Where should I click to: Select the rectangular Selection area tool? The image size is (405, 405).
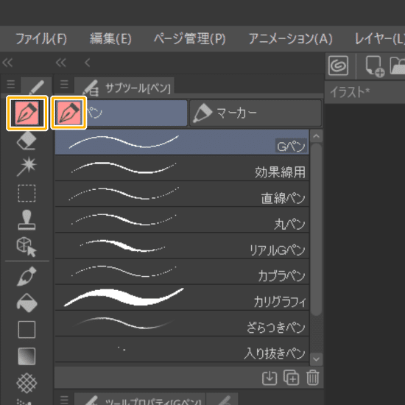click(27, 193)
